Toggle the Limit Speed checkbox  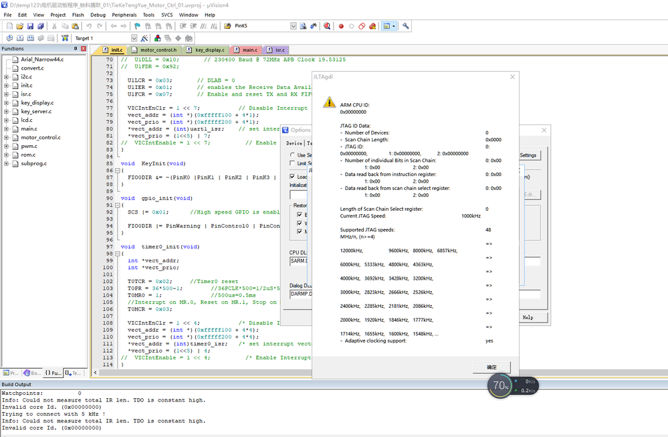tap(294, 163)
